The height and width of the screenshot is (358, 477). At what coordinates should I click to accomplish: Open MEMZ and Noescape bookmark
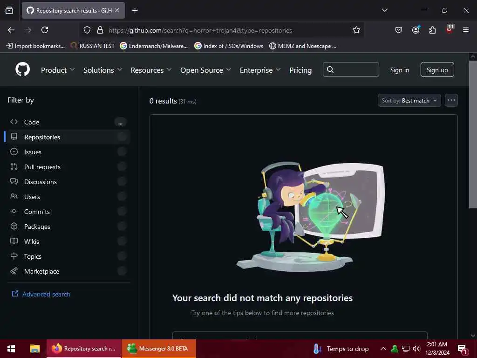[x=303, y=46]
